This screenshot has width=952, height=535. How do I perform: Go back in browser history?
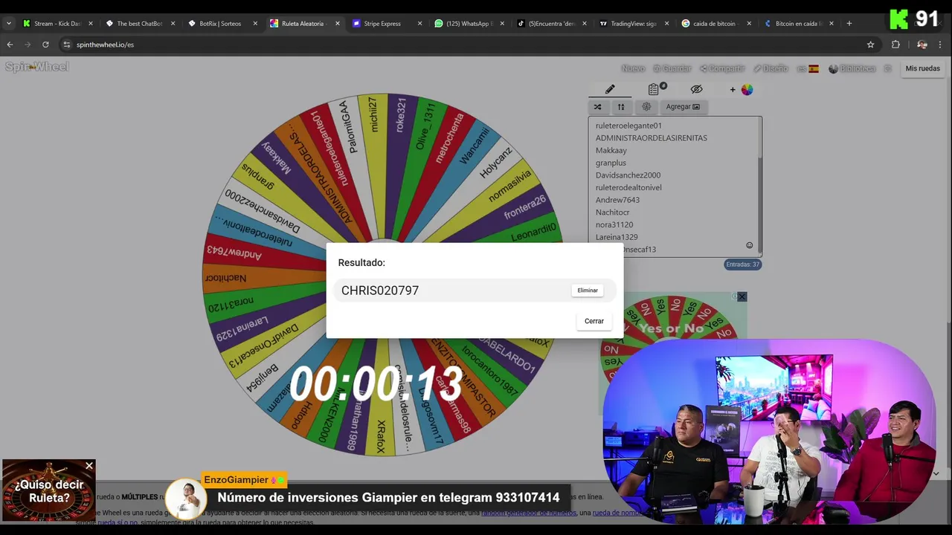(10, 45)
